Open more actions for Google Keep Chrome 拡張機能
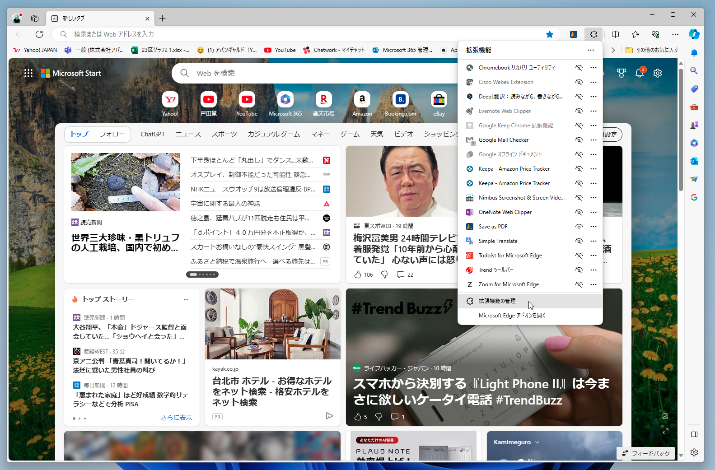Image resolution: width=715 pixels, height=470 pixels. coord(593,126)
